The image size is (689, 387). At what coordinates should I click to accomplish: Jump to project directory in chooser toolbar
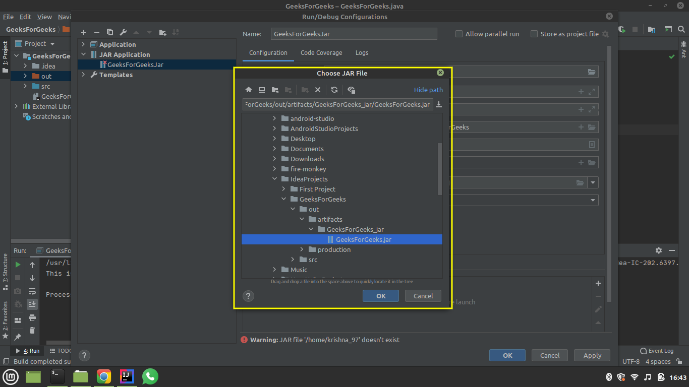click(x=275, y=90)
